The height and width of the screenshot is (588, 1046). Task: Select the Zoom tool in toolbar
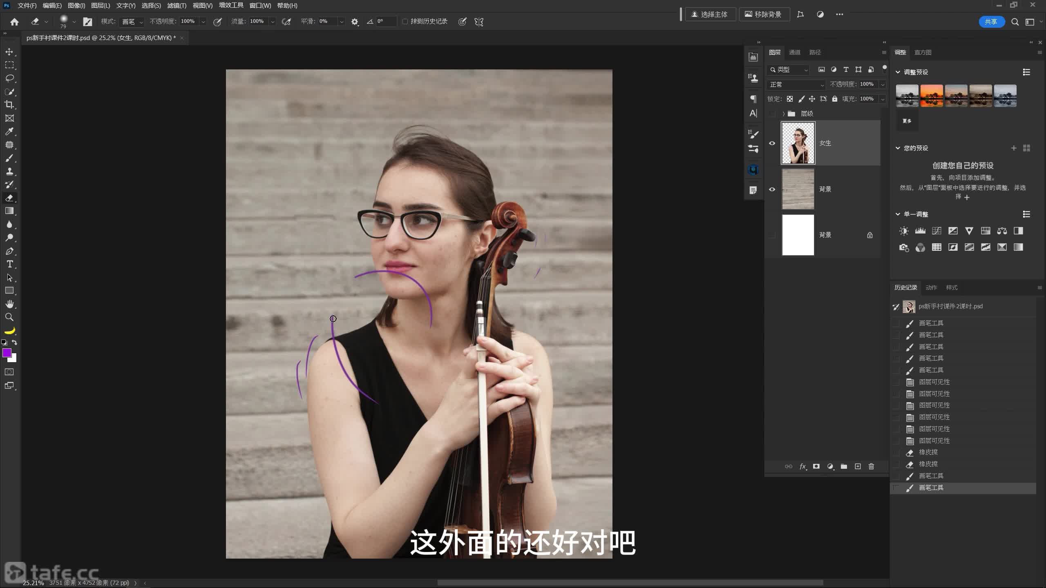coord(9,317)
